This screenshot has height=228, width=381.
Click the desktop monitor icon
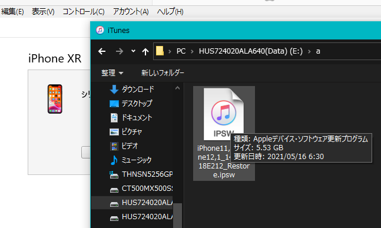tap(114, 104)
